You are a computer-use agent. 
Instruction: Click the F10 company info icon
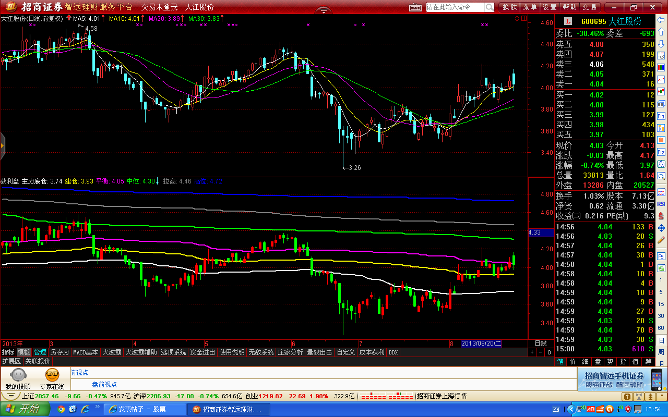click(661, 115)
